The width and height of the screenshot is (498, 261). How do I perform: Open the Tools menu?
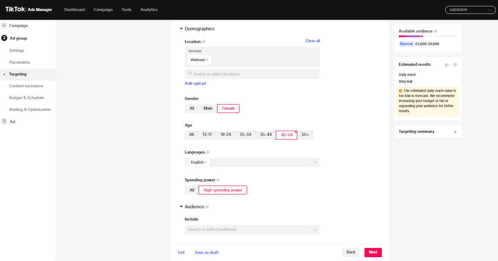pyautogui.click(x=126, y=10)
